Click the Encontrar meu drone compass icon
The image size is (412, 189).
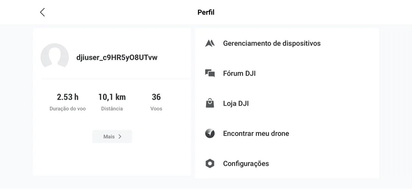coord(210,133)
